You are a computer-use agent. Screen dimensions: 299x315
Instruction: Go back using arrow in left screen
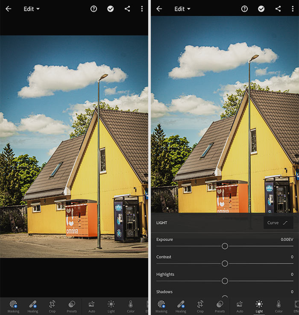click(x=9, y=9)
